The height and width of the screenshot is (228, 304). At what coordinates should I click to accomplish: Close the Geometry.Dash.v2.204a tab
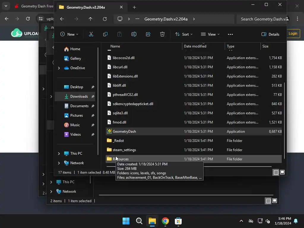click(x=121, y=7)
